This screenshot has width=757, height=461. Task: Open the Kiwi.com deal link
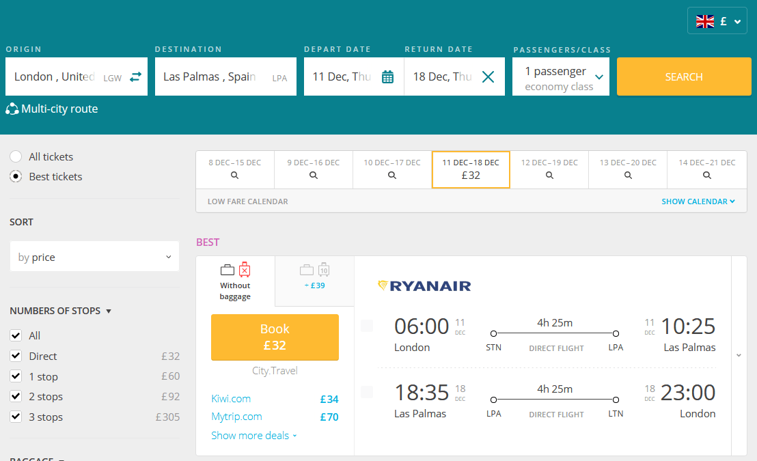point(231,399)
